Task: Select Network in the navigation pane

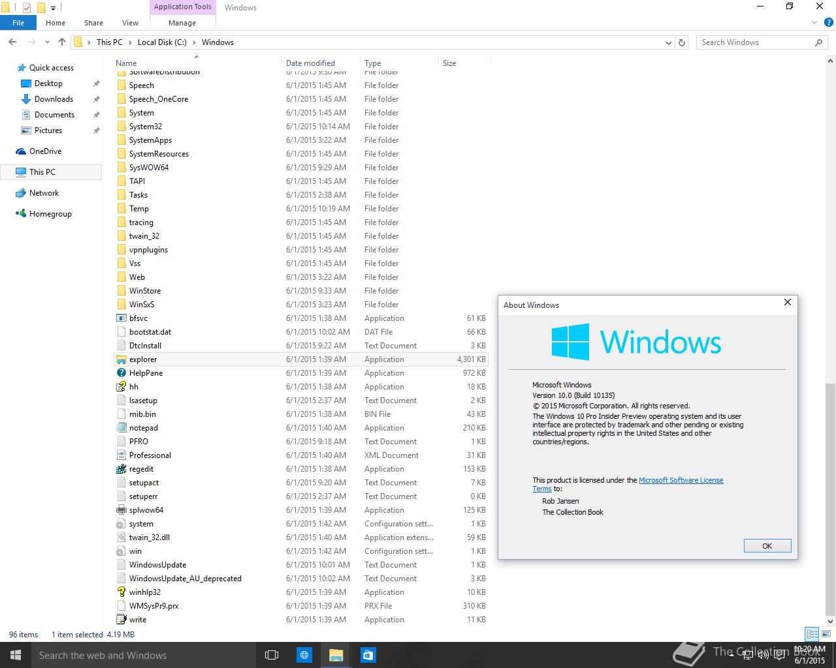Action: click(44, 193)
